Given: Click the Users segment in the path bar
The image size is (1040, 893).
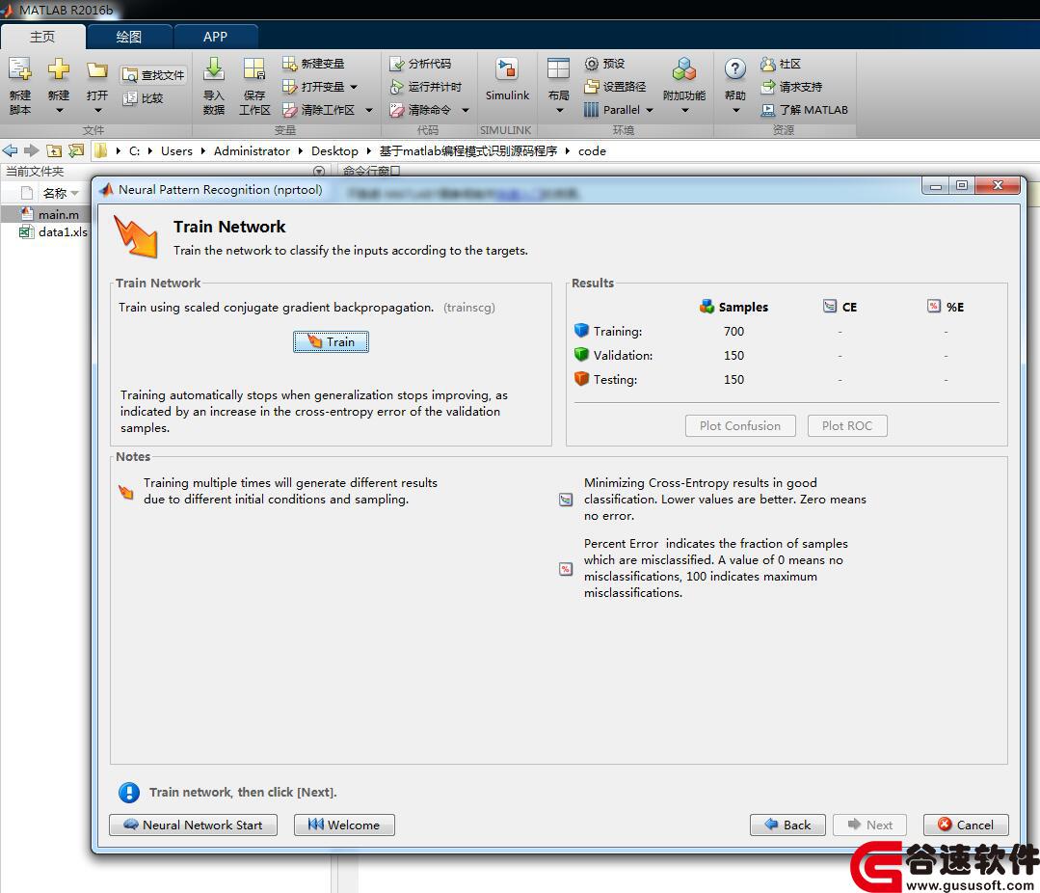Looking at the screenshot, I should tap(176, 151).
